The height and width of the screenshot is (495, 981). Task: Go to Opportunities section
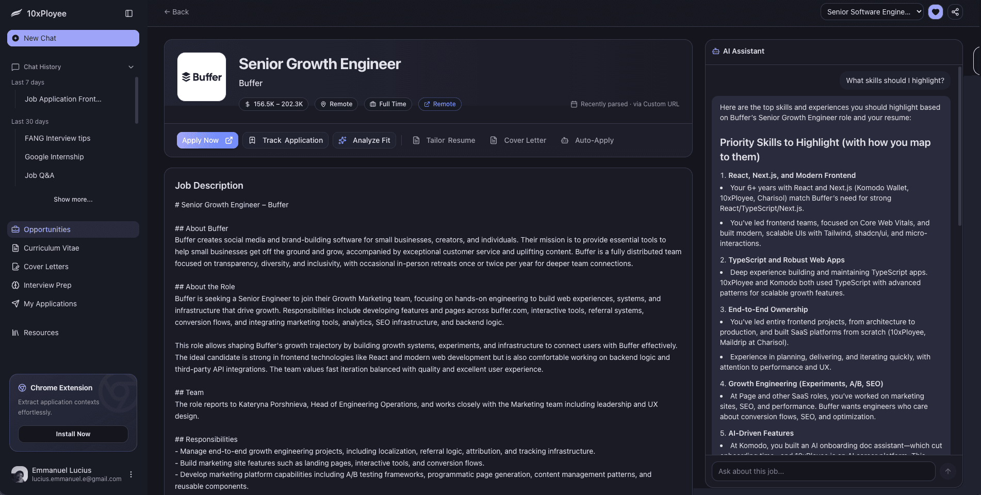73,229
